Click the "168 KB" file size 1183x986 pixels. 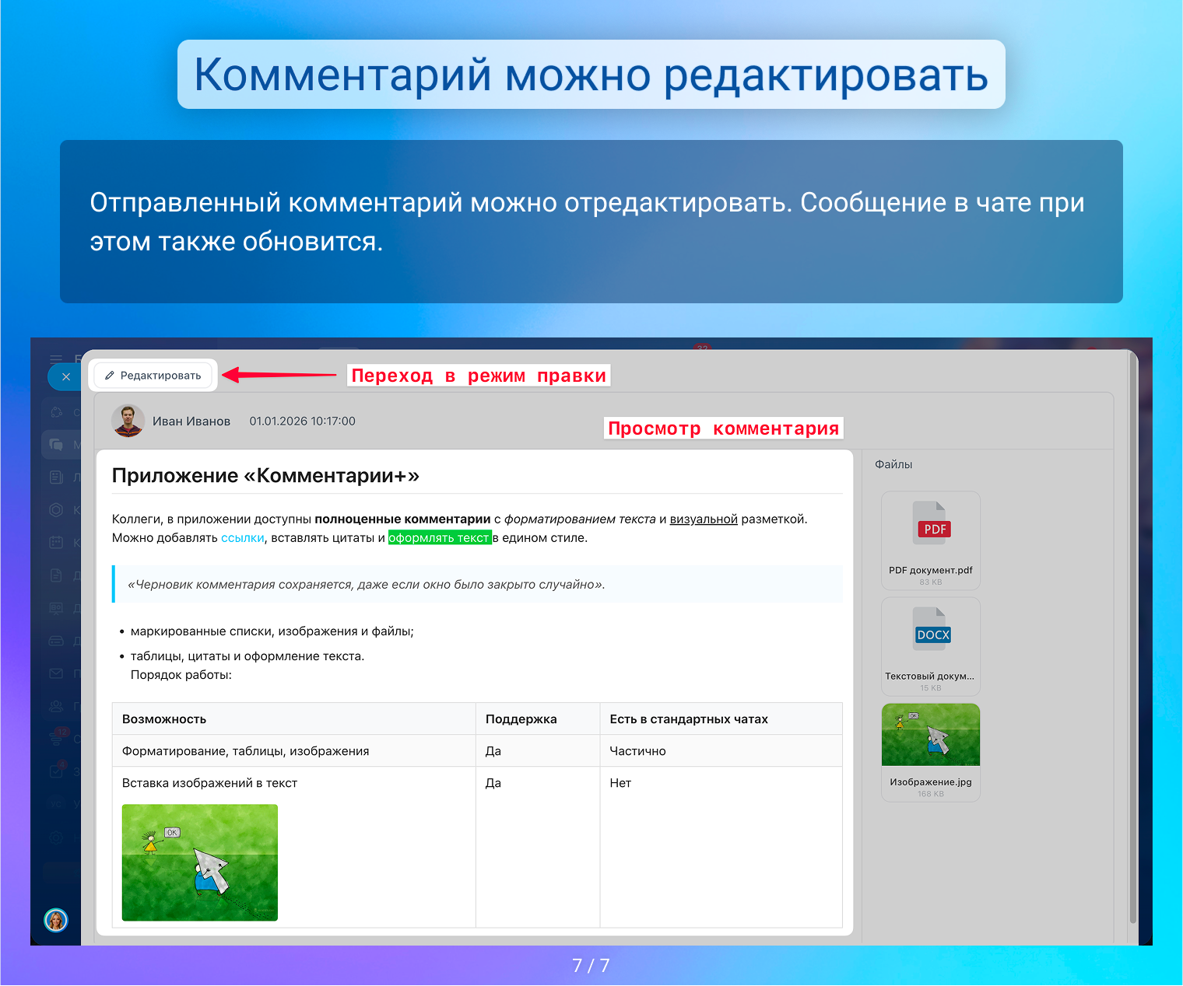coord(931,794)
